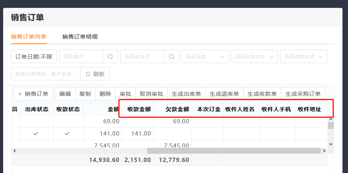Click the vertical scrollbar down arrow
The height and width of the screenshot is (173, 348).
331,145
